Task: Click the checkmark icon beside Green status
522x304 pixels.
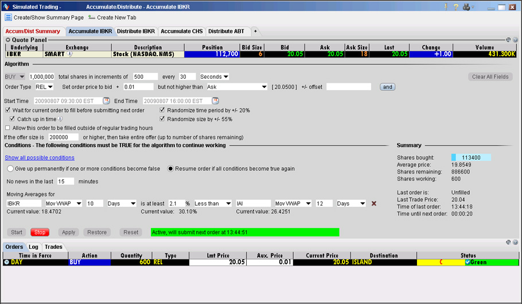Action: pos(468,262)
